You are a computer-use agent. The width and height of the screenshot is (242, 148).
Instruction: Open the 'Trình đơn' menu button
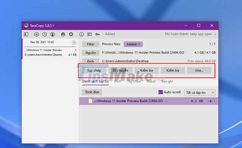click(92, 92)
